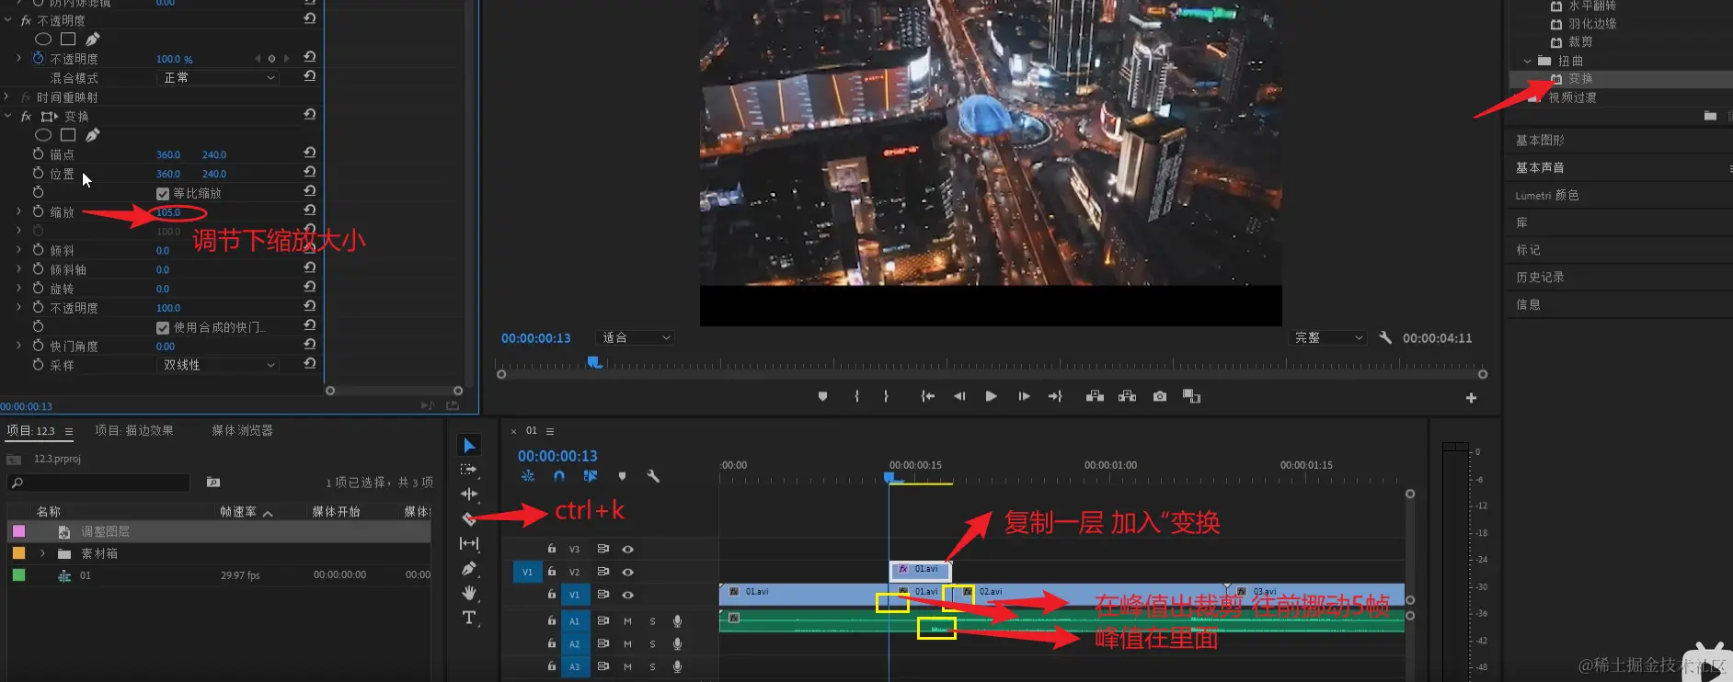Activate the Razor tool

(469, 519)
